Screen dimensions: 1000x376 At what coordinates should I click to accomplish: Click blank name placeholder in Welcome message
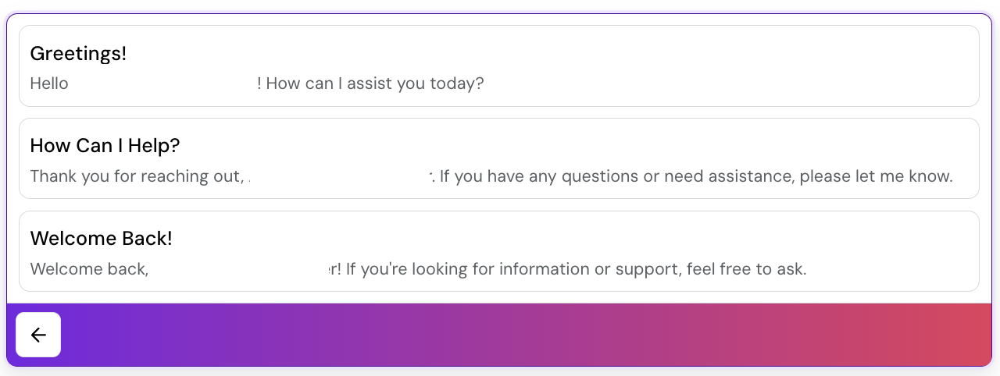pyautogui.click(x=237, y=269)
